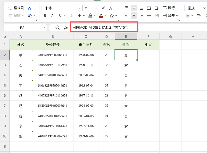Click the Cut scissors icon

coord(29,8)
